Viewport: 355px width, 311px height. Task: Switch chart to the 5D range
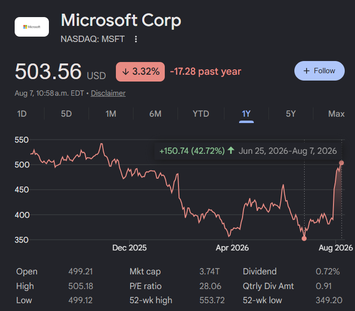pyautogui.click(x=67, y=114)
